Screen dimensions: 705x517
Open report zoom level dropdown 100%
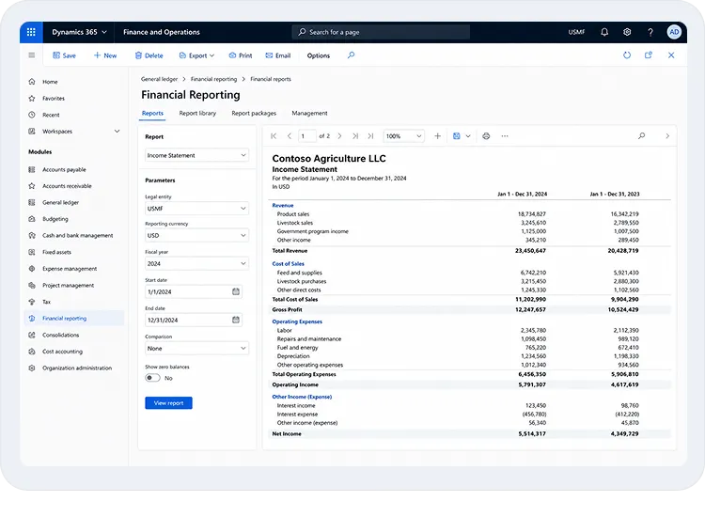[403, 135]
